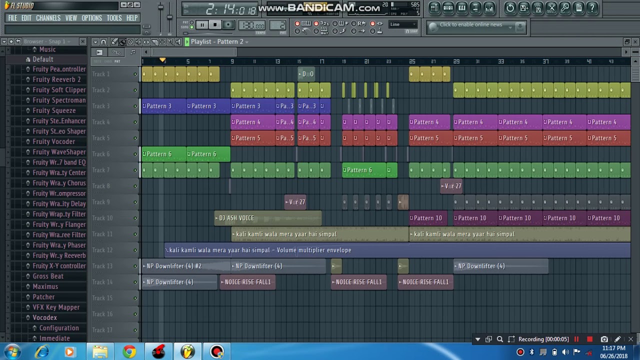Switch to Pattern mode radio button
640x360 pixels.
[191, 22]
